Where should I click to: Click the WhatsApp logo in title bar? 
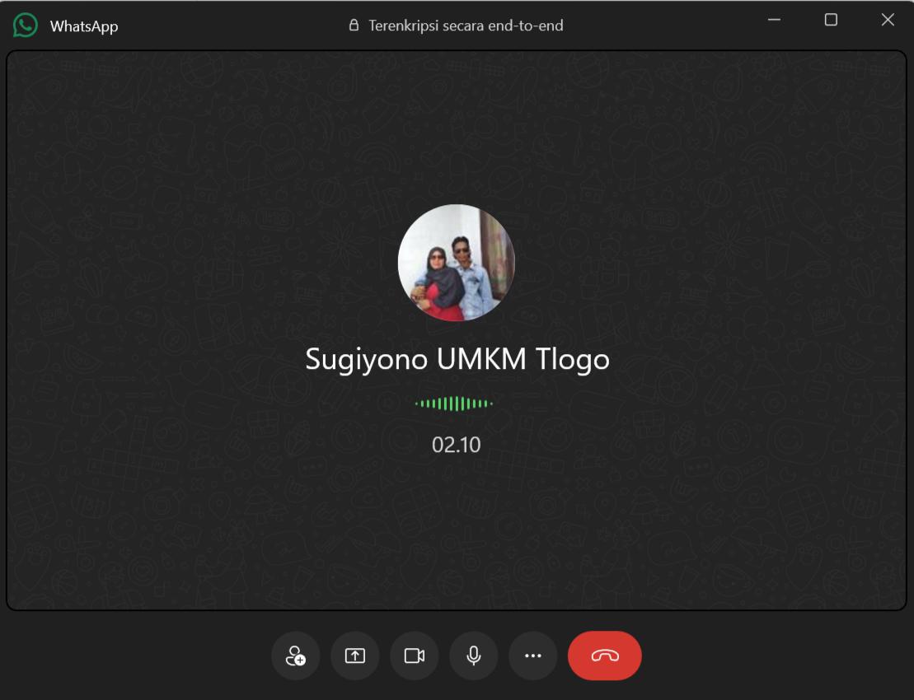25,26
